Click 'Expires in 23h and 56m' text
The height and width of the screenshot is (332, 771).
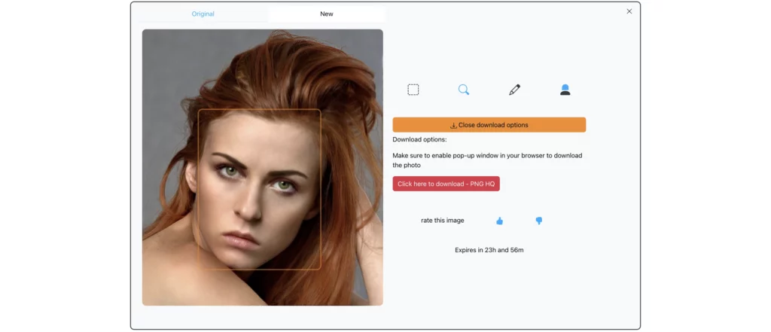click(489, 250)
